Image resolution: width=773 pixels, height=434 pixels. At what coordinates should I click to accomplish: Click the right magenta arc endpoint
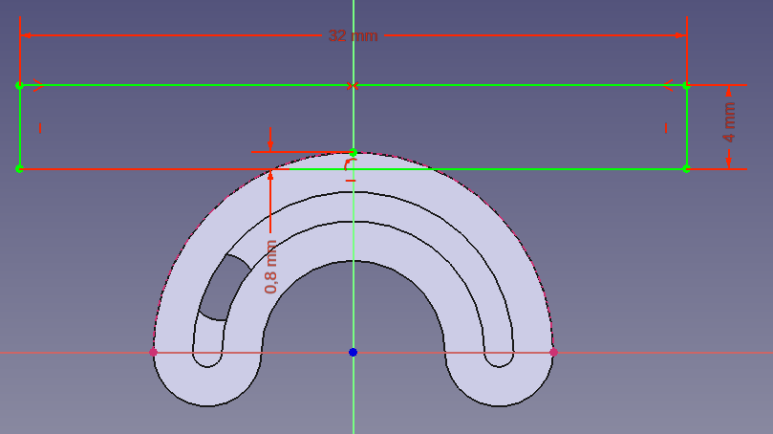(553, 352)
